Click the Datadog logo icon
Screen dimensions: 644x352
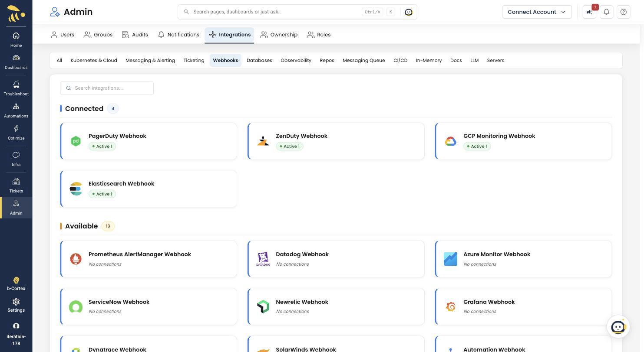coord(263,259)
